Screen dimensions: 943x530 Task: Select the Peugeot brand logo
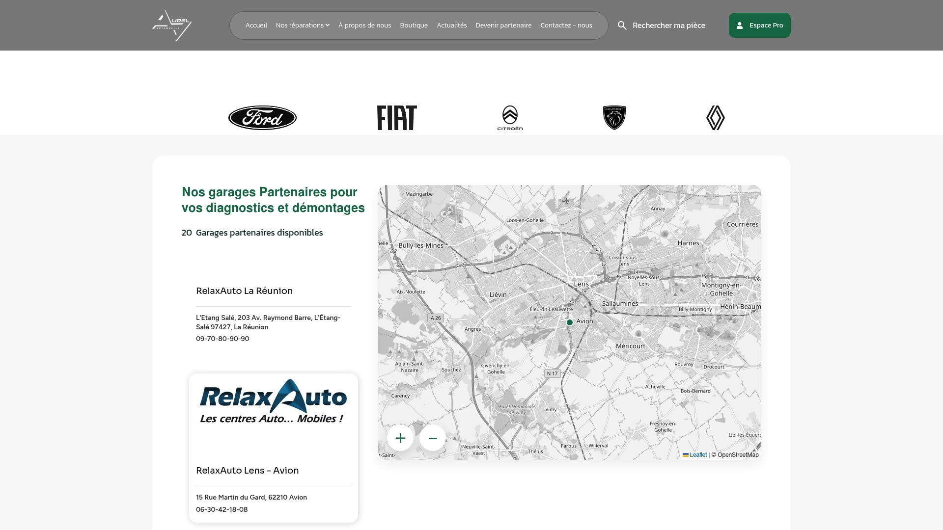614,118
